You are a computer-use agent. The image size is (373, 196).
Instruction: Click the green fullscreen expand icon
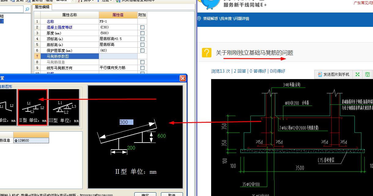357,74
